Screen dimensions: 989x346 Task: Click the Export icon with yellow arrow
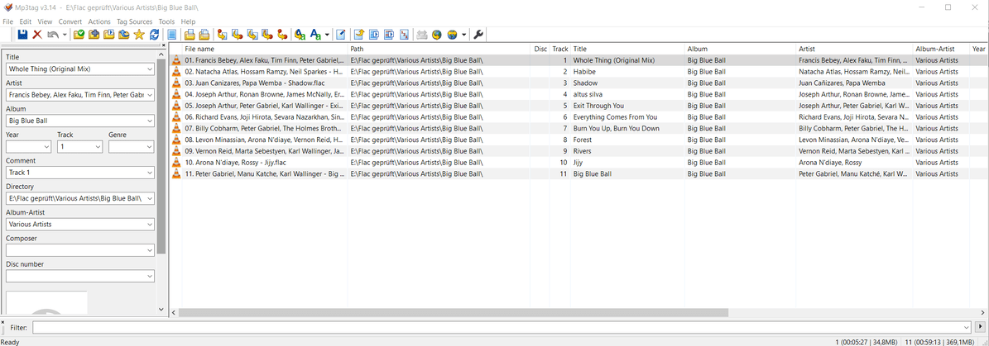(x=358, y=35)
